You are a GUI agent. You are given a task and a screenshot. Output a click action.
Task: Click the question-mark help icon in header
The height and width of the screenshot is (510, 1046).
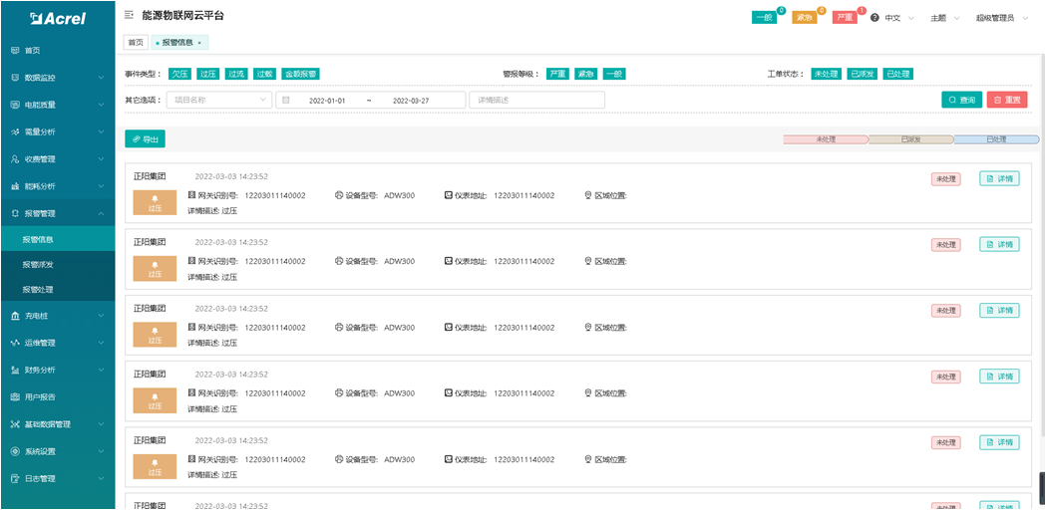pos(874,18)
